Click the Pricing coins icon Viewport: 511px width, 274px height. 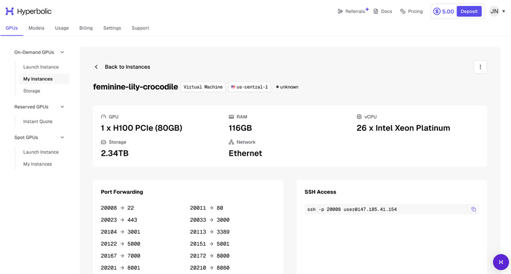(x=403, y=11)
